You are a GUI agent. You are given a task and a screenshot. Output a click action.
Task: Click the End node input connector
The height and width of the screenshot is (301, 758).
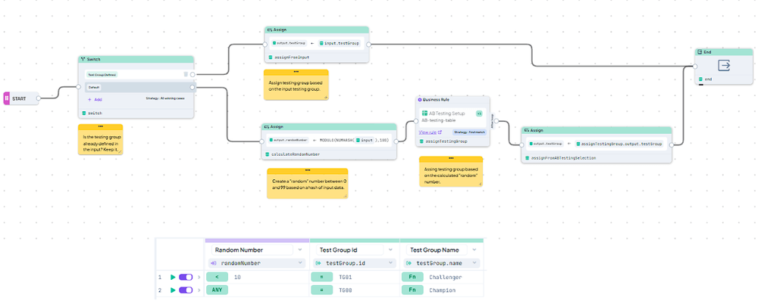tap(694, 66)
